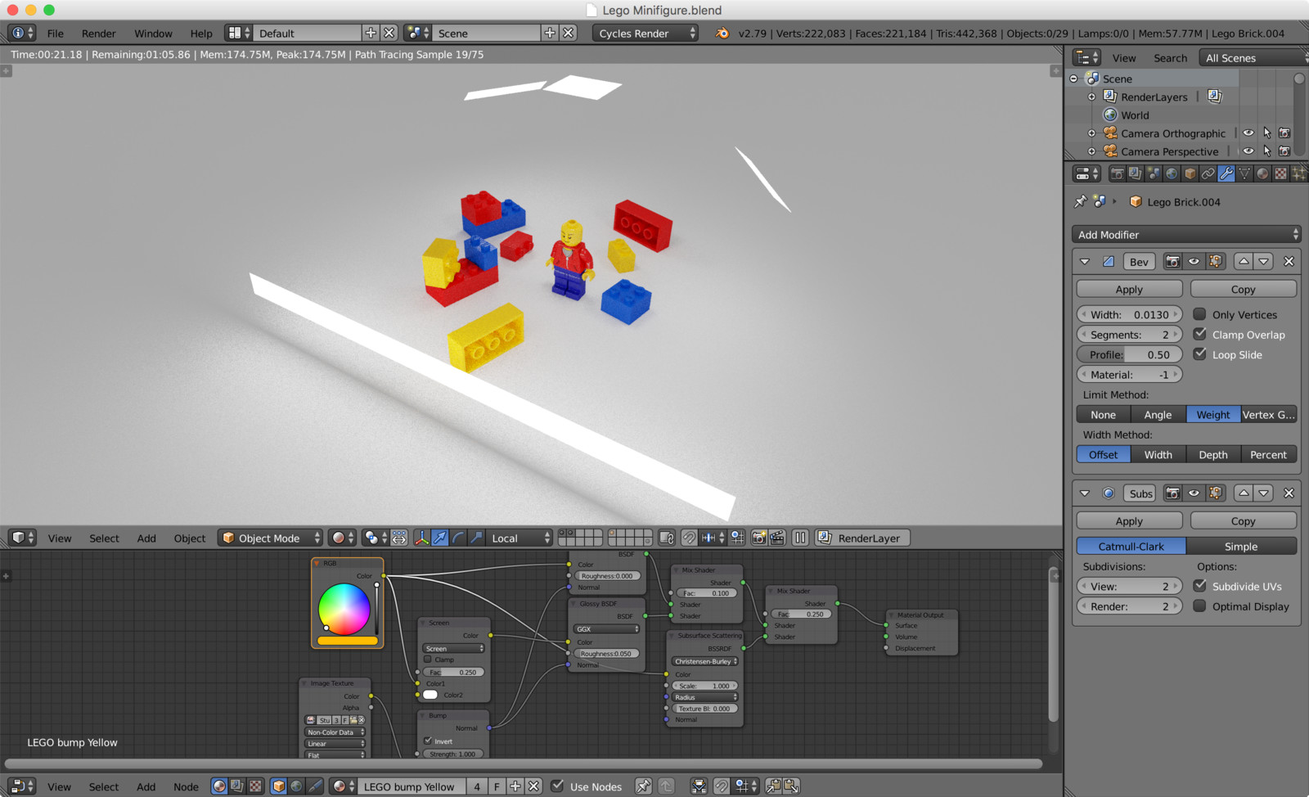
Task: Expand the RenderLayers tree item in outliner
Action: coord(1091,97)
